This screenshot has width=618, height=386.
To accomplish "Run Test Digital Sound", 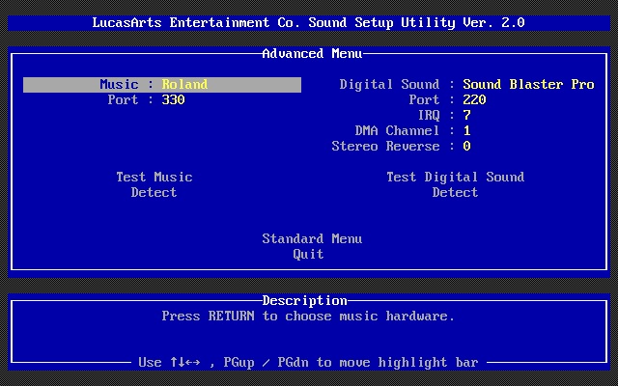I will pos(455,178).
